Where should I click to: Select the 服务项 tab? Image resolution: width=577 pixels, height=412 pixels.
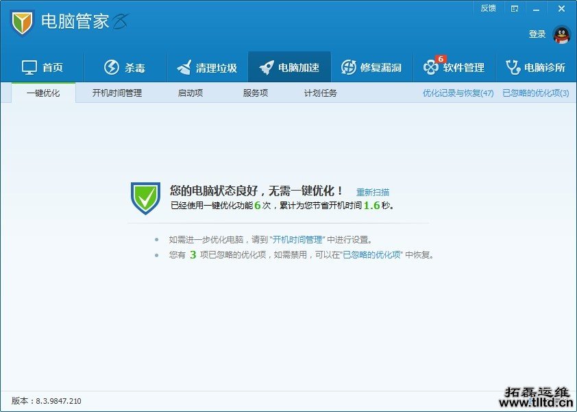[255, 93]
